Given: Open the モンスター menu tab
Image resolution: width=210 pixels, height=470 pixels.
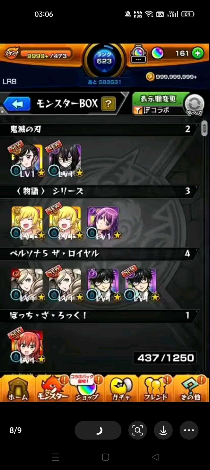Looking at the screenshot, I should coord(53,389).
